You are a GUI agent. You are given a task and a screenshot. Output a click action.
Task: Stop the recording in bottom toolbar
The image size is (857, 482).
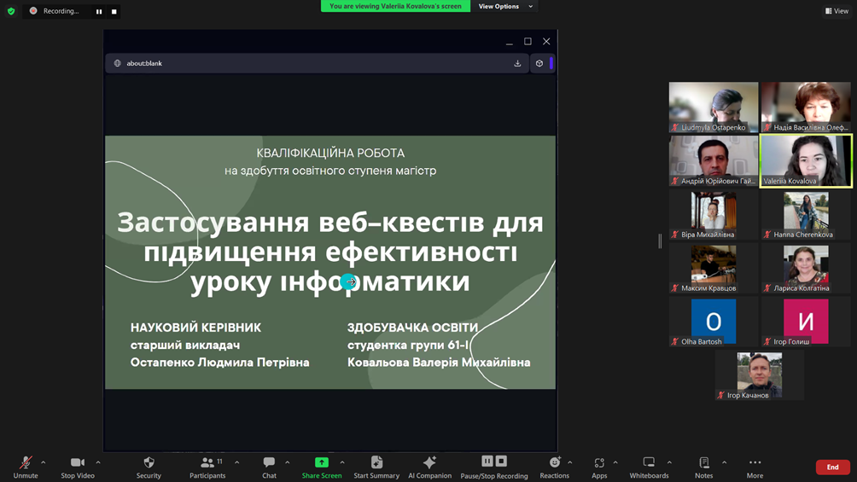click(x=501, y=462)
